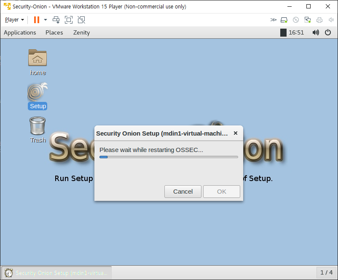Click 'Please wait while restarting OSSEC...' text
Viewport: 338px width, 280px height.
151,150
